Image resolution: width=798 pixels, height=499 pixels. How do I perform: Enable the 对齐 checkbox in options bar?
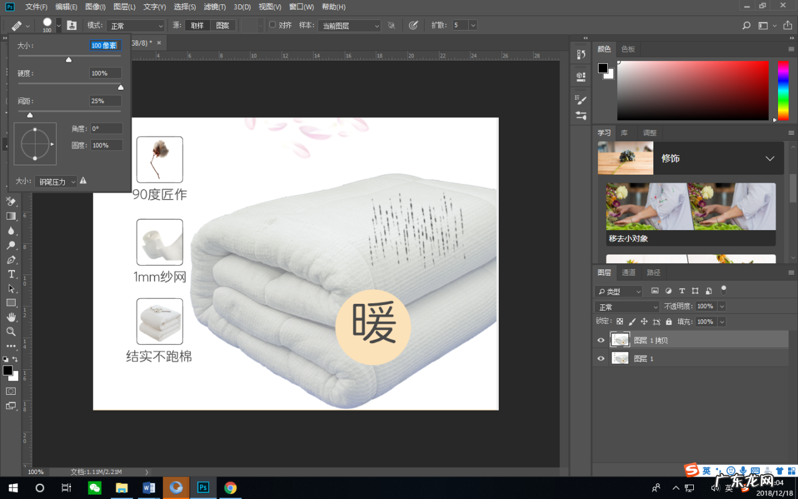(x=272, y=25)
